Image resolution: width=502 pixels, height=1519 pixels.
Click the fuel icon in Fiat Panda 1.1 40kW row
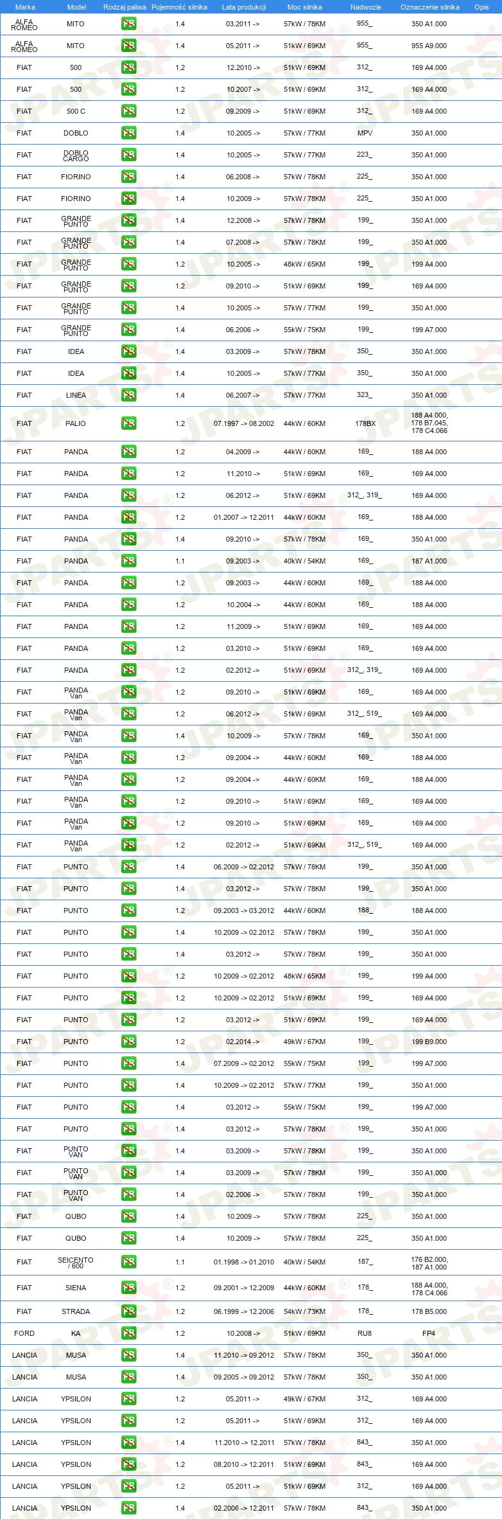pyautogui.click(x=128, y=561)
